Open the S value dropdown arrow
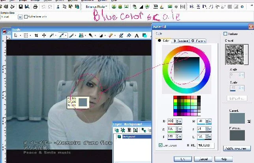The image size is (254, 163). tap(210, 129)
